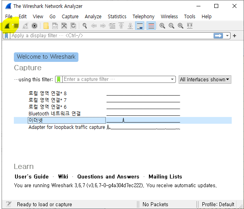Add a display filter button plus
244x209 pixels.
[234, 36]
